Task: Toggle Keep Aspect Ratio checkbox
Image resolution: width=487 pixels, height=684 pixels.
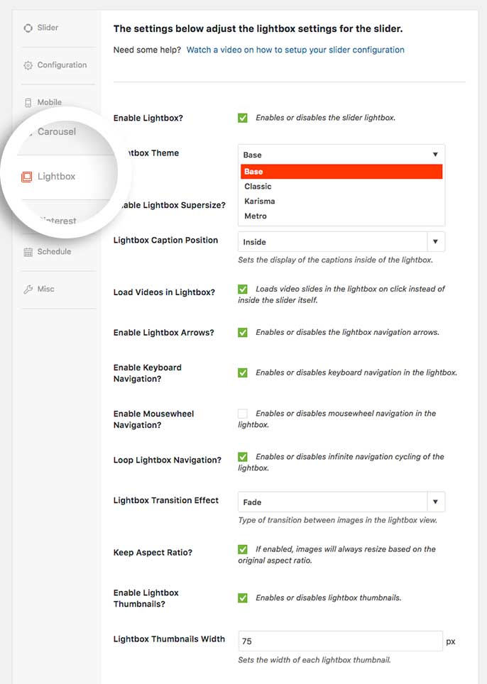Action: (243, 549)
